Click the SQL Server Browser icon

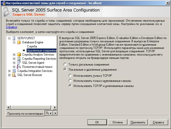(x=14, y=75)
